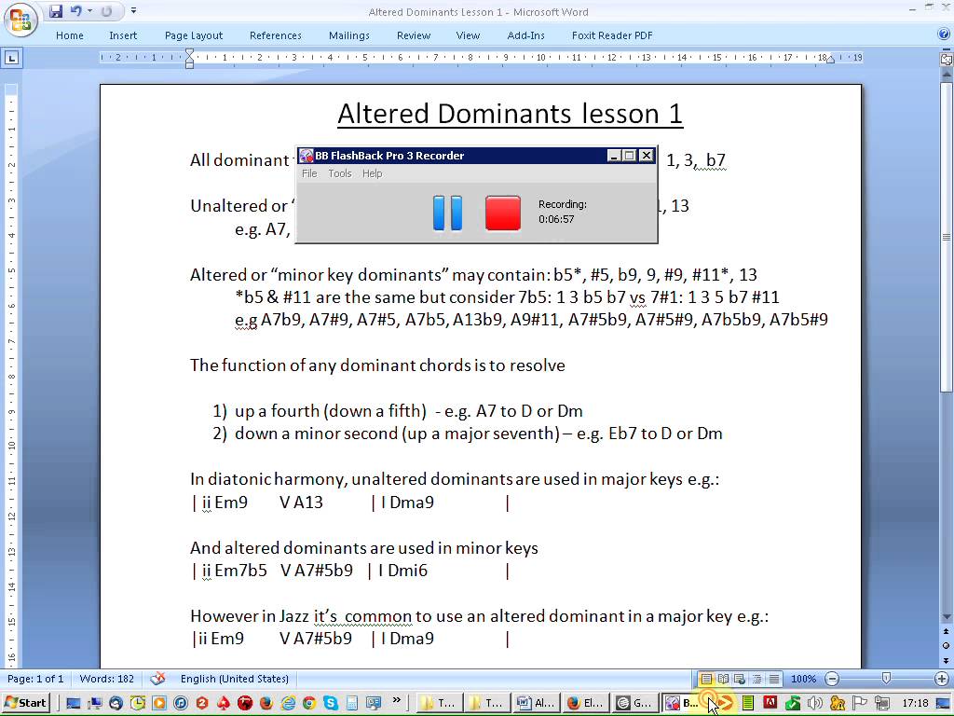Stop the recording with the red button
954x716 pixels.
[x=503, y=213]
